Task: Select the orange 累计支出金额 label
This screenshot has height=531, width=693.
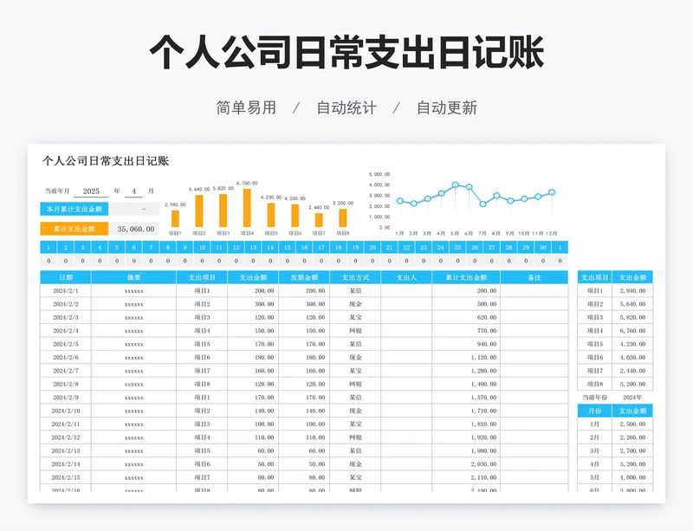Action: click(74, 229)
